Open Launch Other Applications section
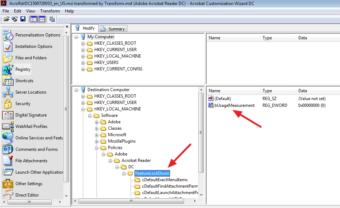 39,172
